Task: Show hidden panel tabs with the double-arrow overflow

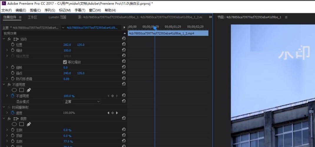Action: pyautogui.click(x=210, y=17)
